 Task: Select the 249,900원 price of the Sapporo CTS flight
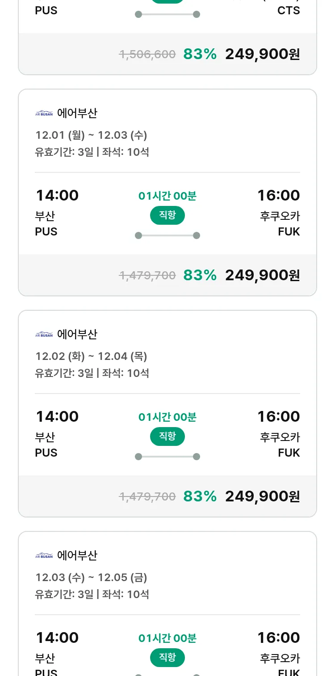tap(262, 54)
